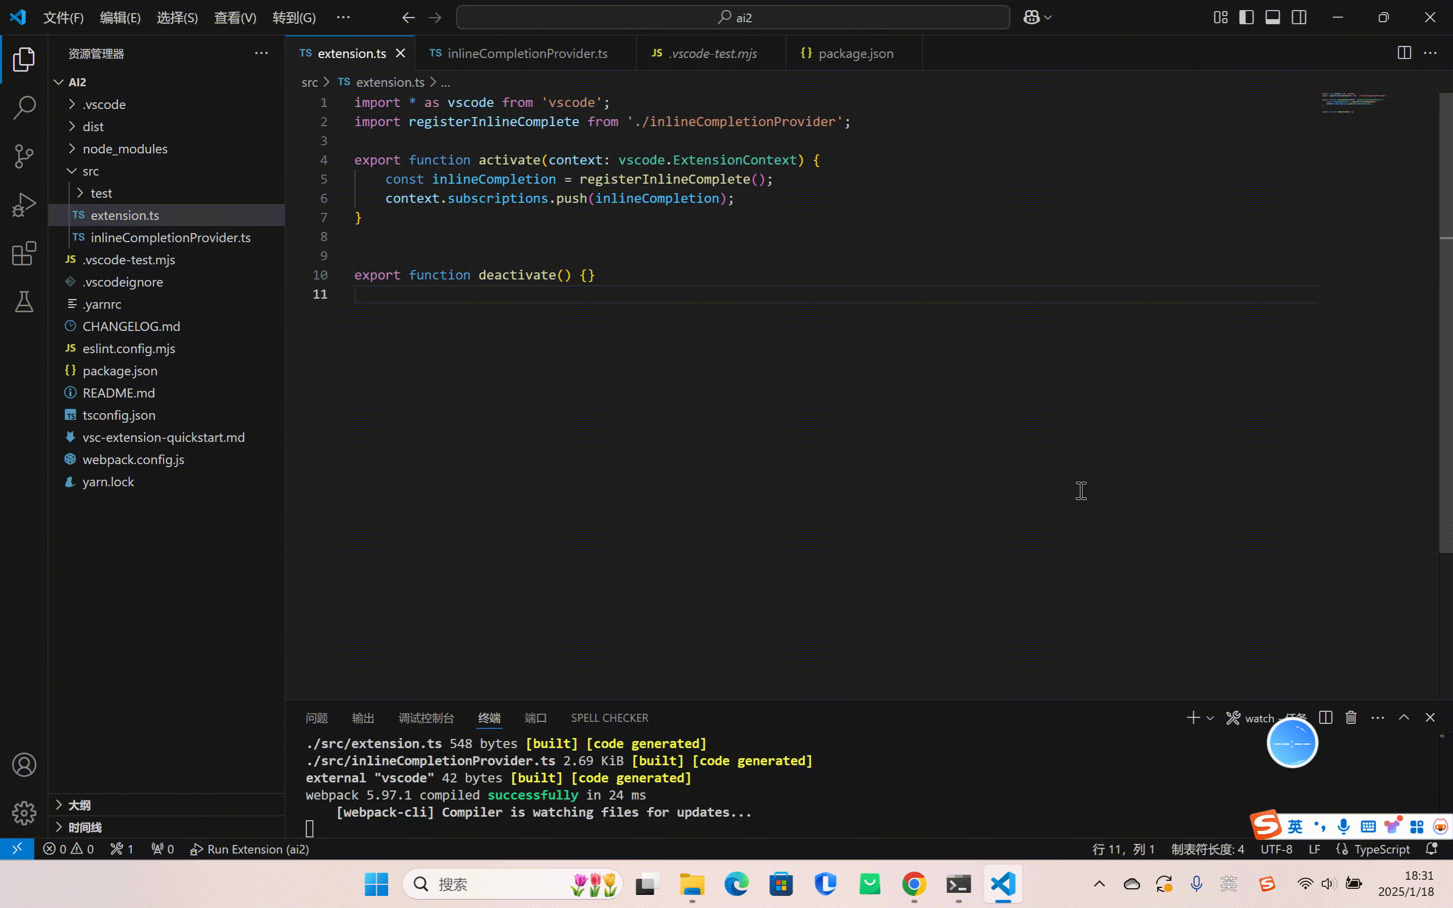Image resolution: width=1453 pixels, height=908 pixels.
Task: Switch to the inlineCompletionProvider.ts tab
Action: pos(527,53)
